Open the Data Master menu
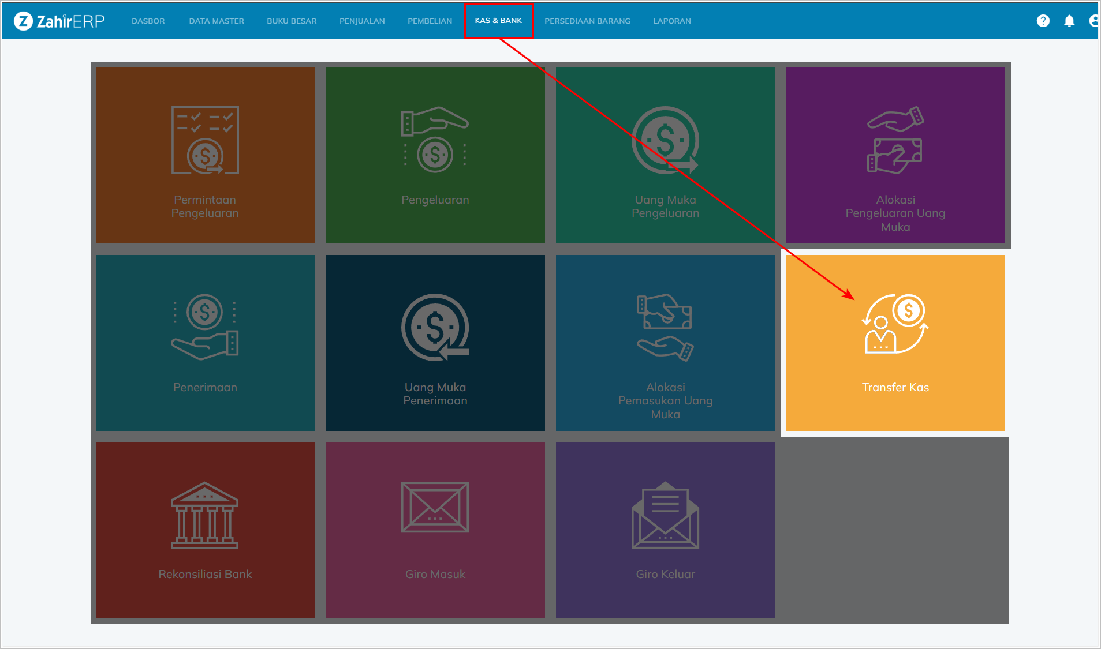 point(217,21)
